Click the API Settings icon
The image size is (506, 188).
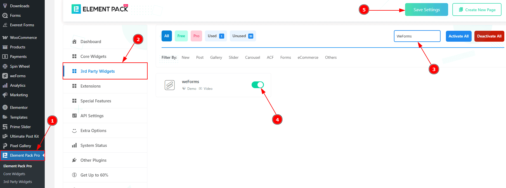(x=74, y=116)
